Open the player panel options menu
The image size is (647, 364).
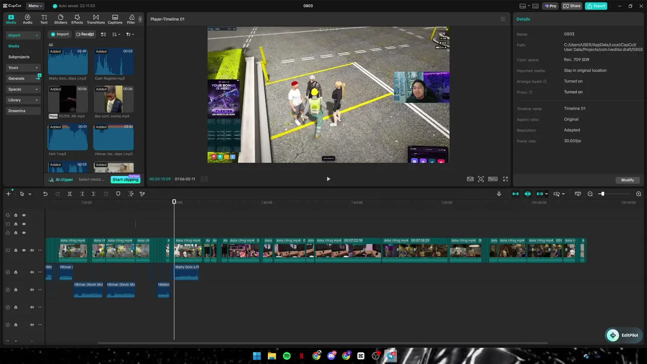502,19
